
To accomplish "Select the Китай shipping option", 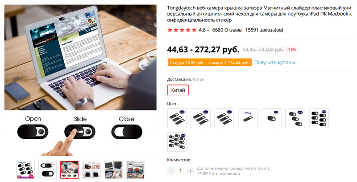I will [x=178, y=90].
